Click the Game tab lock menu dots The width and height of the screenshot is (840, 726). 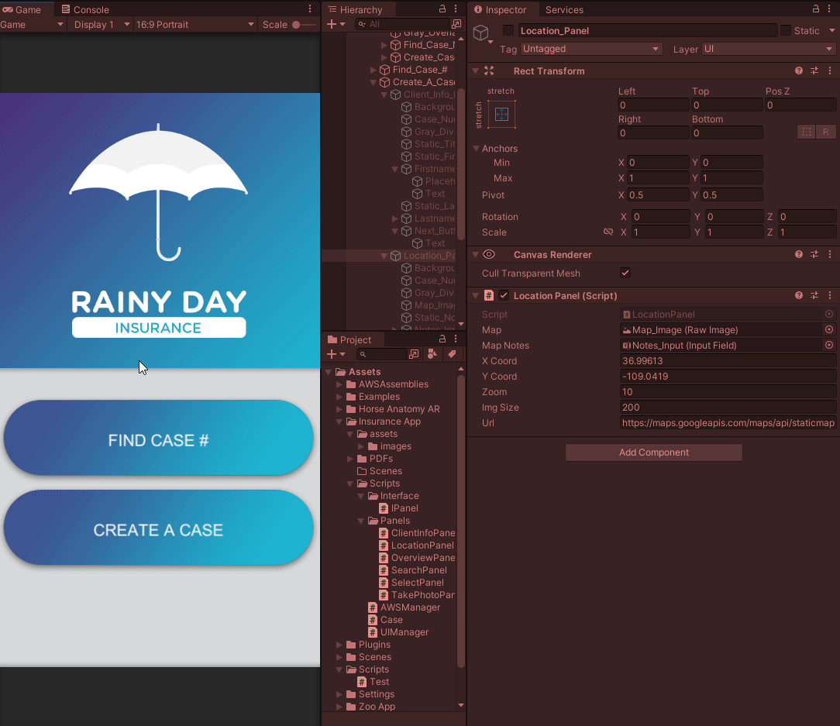click(310, 9)
